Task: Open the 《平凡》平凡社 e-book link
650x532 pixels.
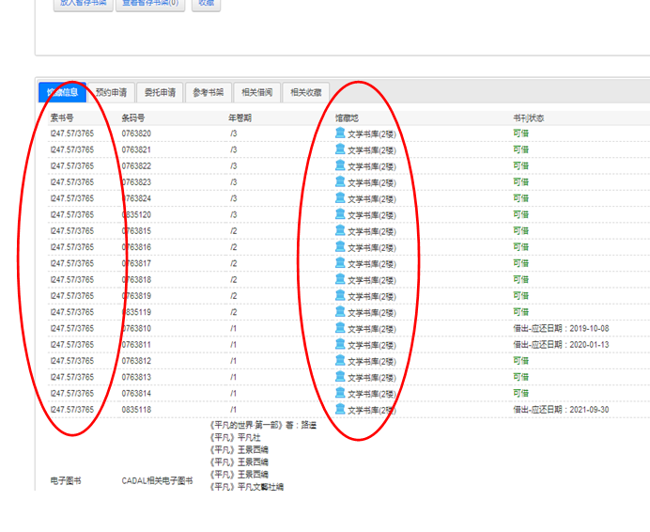Action: tap(235, 437)
